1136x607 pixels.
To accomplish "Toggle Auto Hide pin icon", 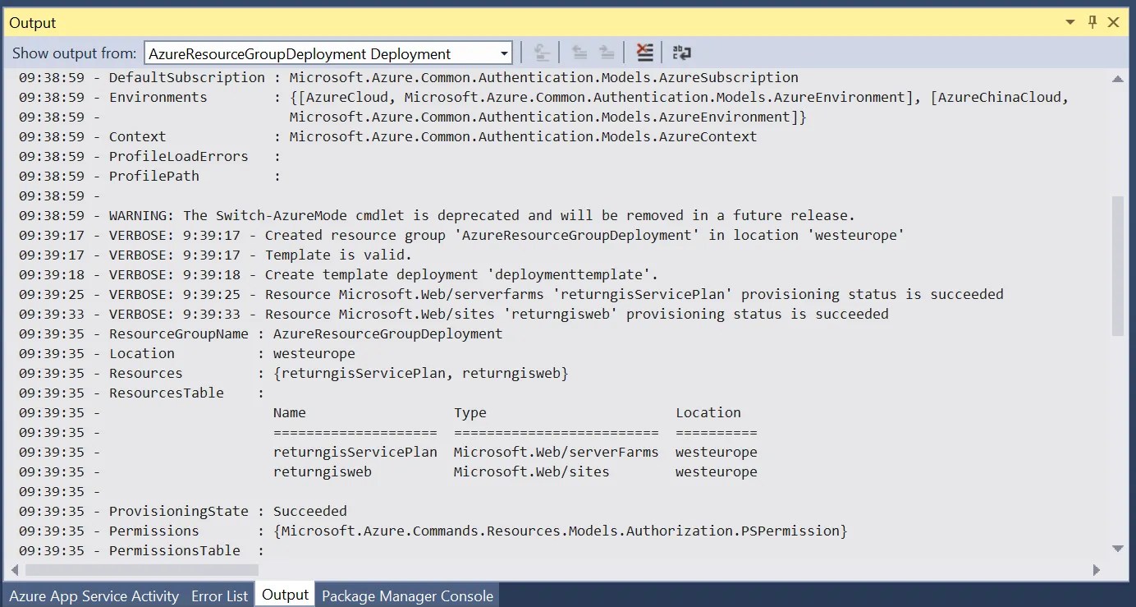I will click(1092, 22).
